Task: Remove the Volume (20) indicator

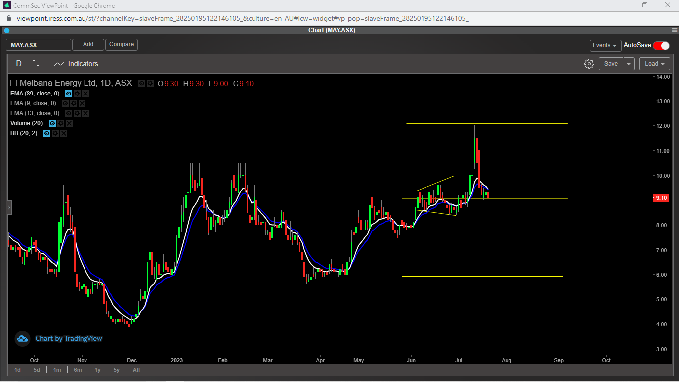Action: point(69,123)
